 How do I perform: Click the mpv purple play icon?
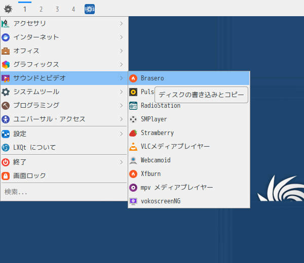tap(133, 188)
